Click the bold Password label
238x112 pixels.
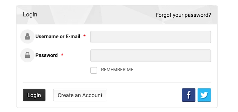click(46, 55)
